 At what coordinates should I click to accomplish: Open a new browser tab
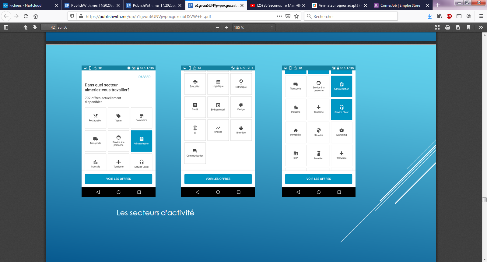(438, 5)
